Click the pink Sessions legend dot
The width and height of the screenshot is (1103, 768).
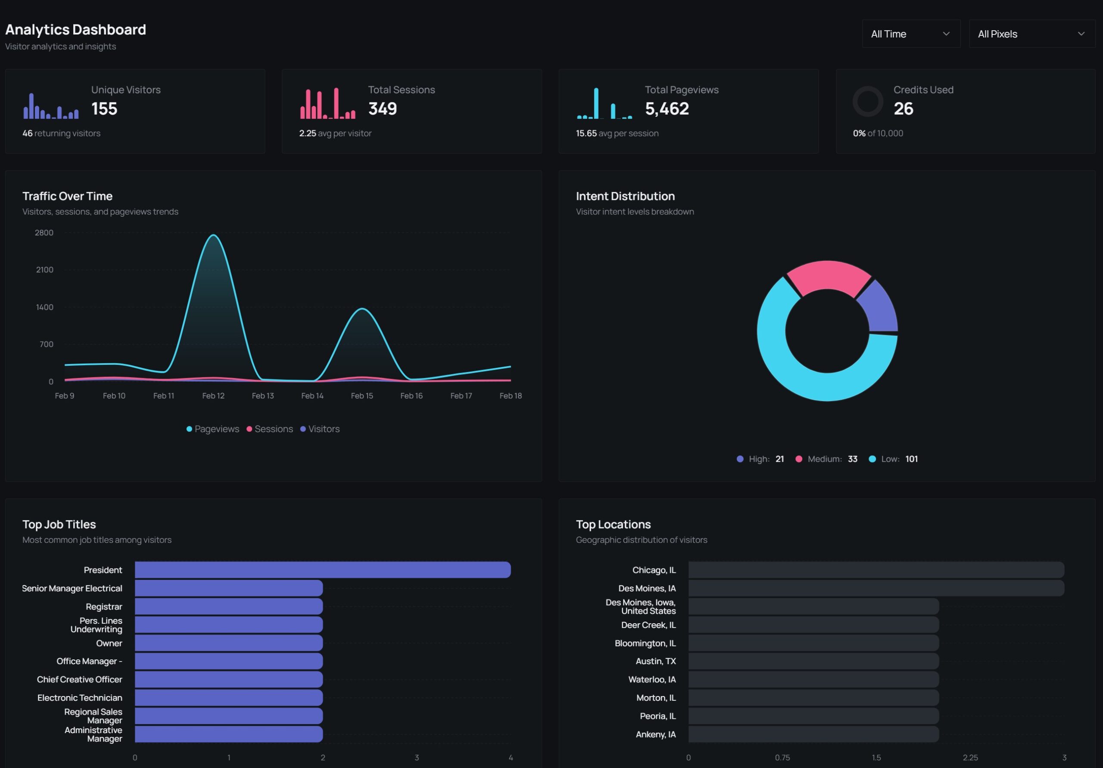click(x=249, y=429)
